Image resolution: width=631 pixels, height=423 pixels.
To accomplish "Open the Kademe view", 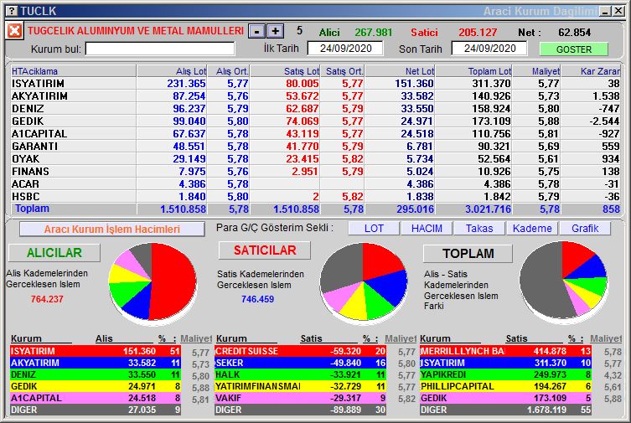I will 532,229.
